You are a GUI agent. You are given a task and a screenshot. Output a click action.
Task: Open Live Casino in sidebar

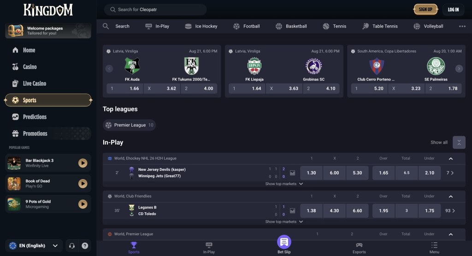[48, 84]
